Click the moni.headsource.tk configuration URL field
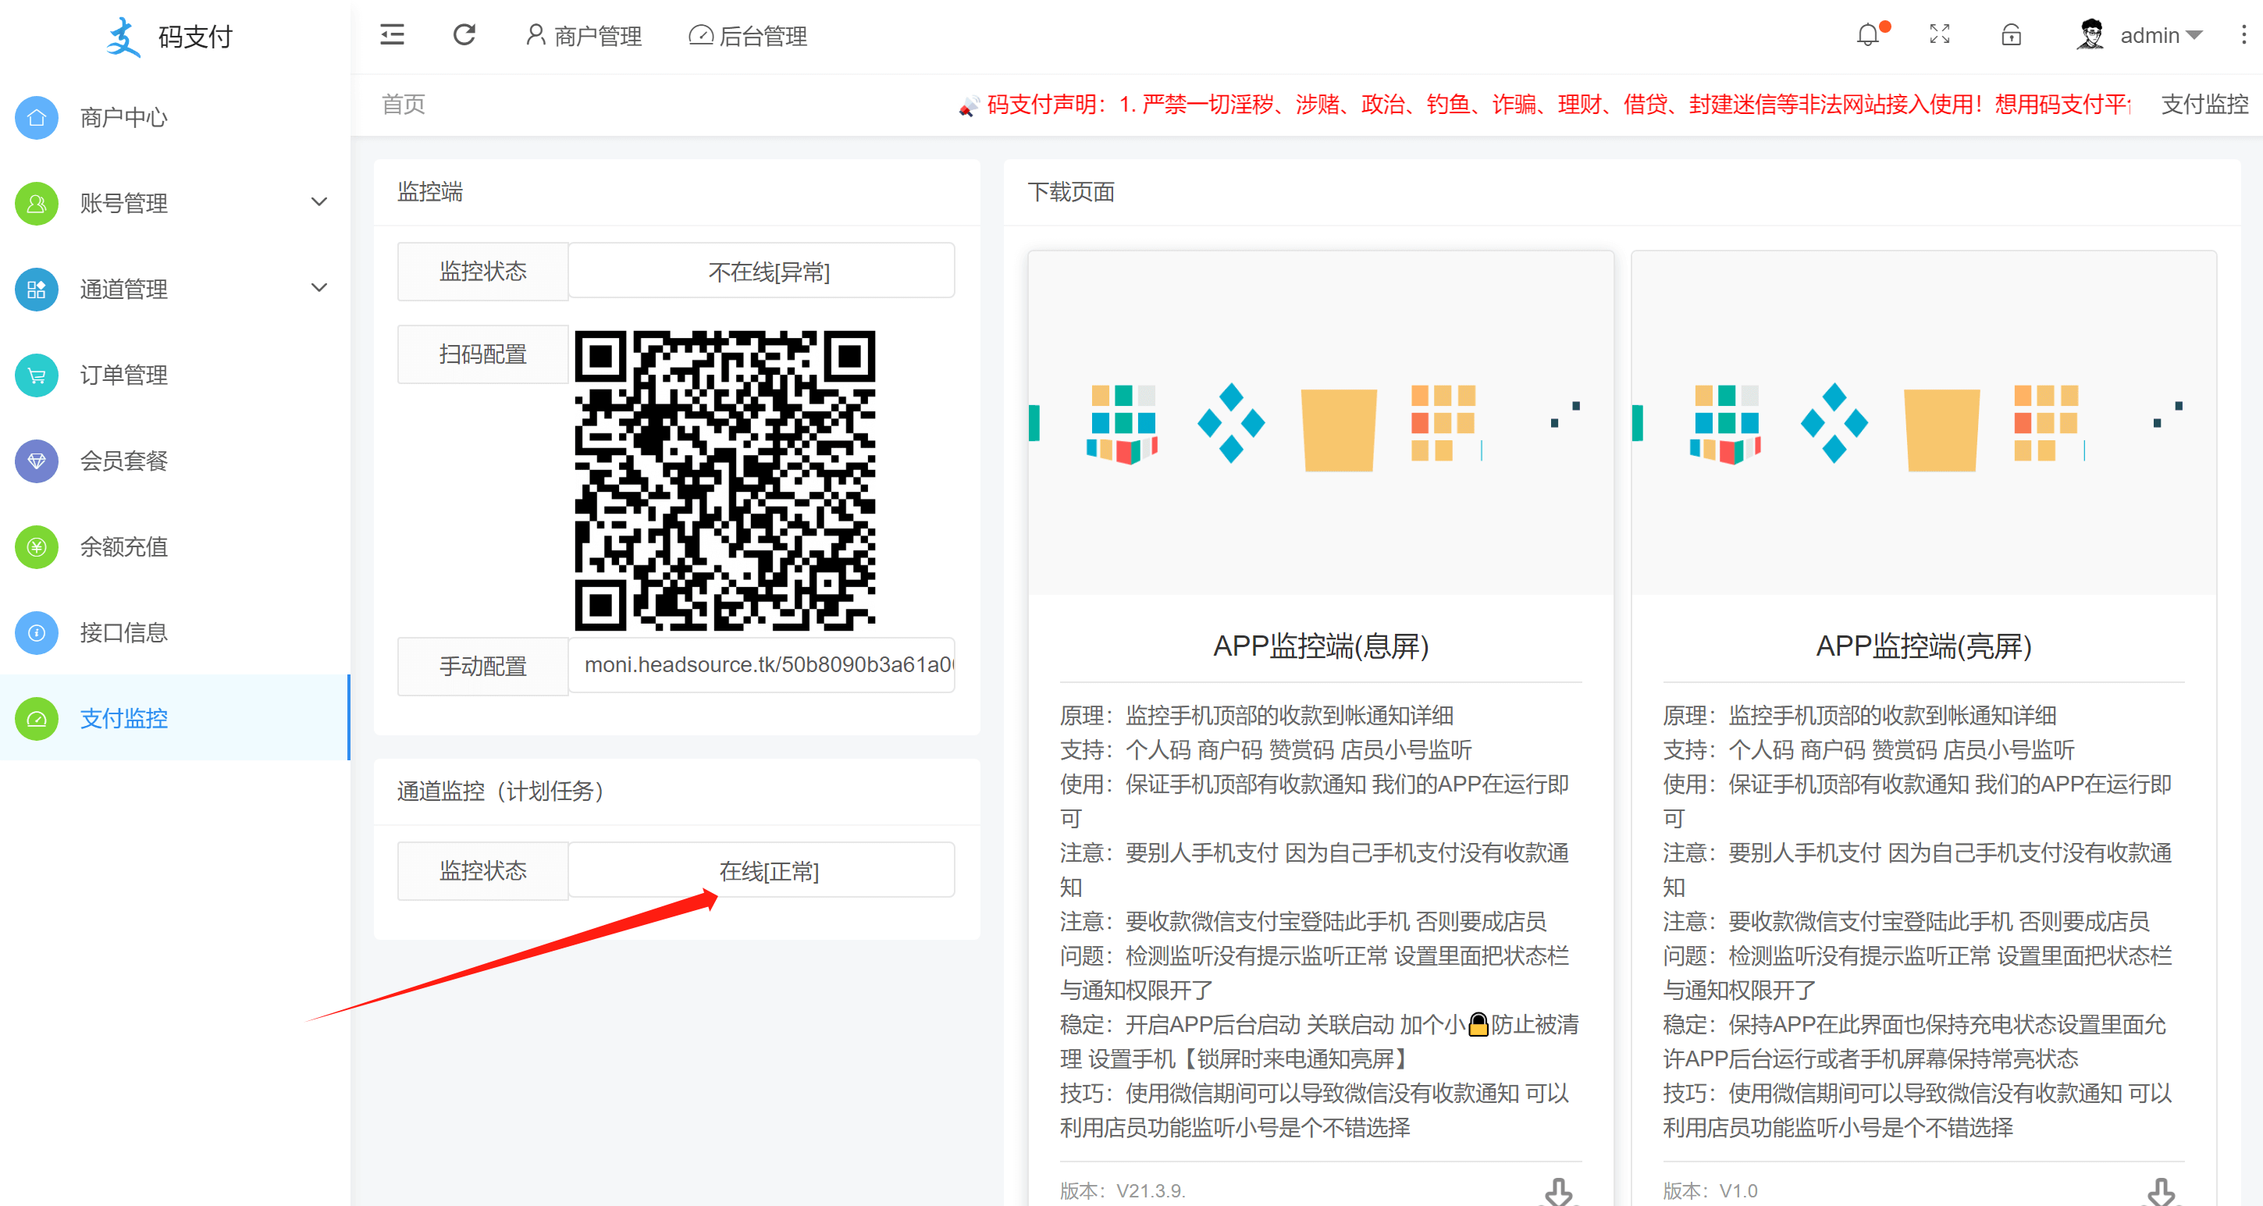The height and width of the screenshot is (1206, 2263). (x=762, y=665)
